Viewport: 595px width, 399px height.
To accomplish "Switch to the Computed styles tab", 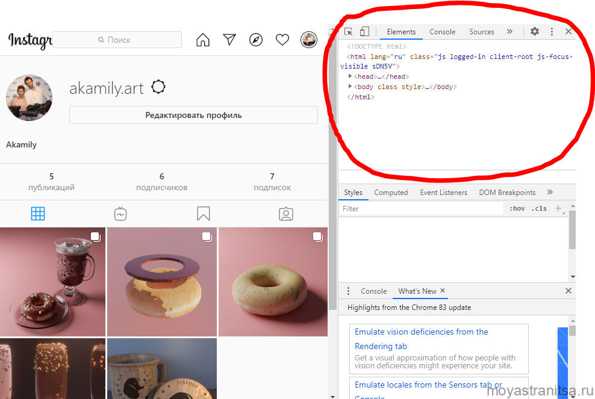I will [391, 193].
